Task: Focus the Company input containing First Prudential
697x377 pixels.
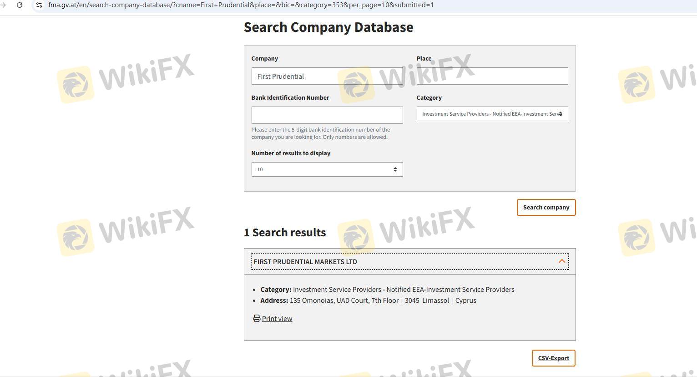Action: coord(327,76)
